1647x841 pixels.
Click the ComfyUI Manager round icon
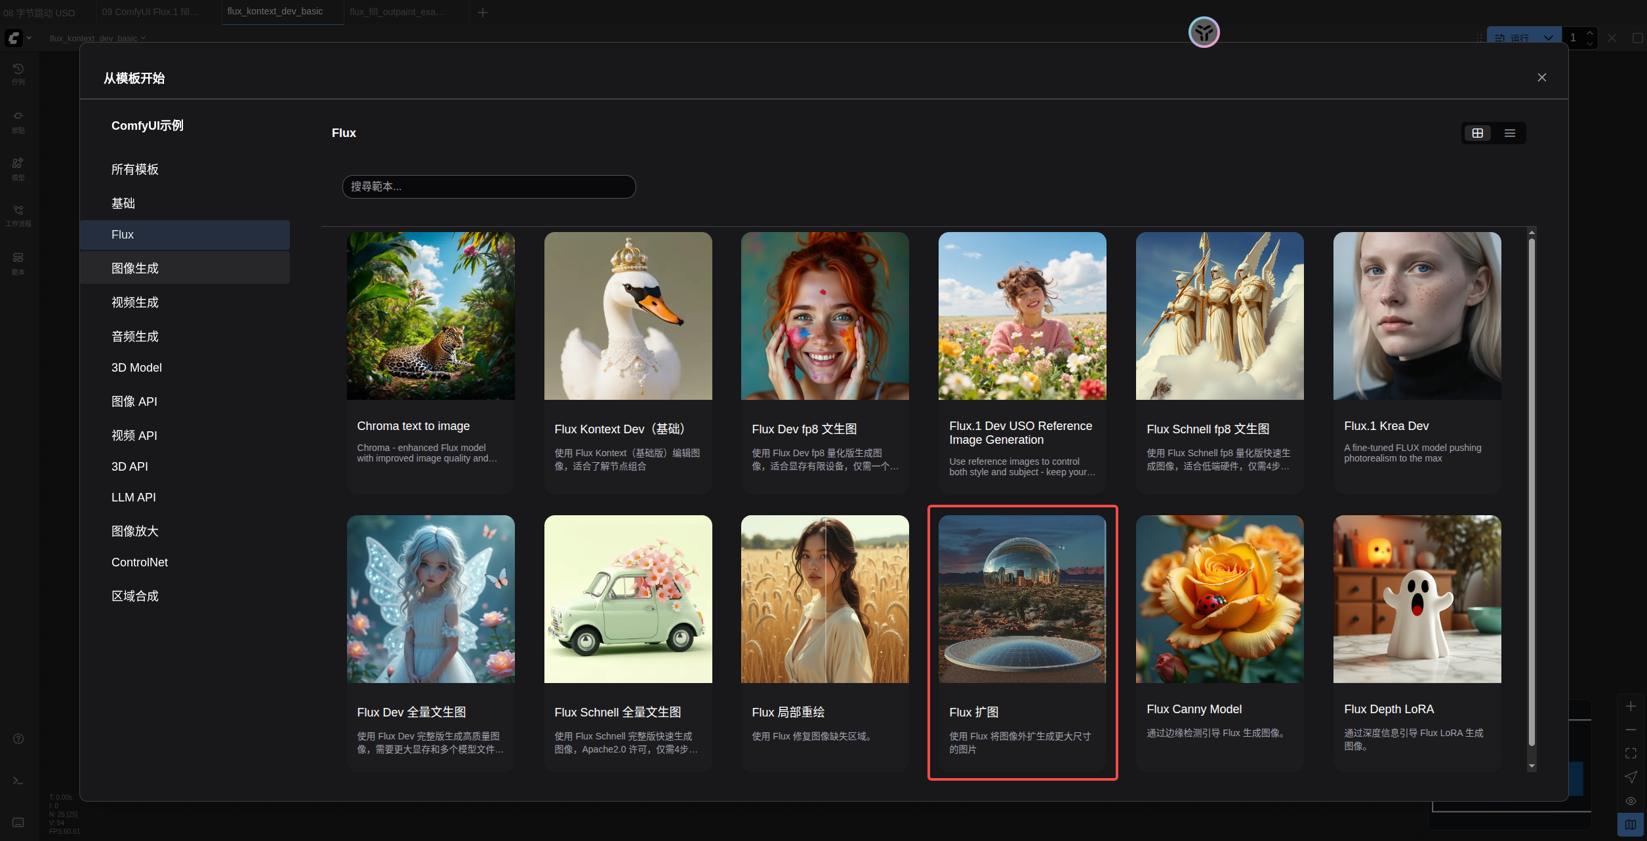1204,32
